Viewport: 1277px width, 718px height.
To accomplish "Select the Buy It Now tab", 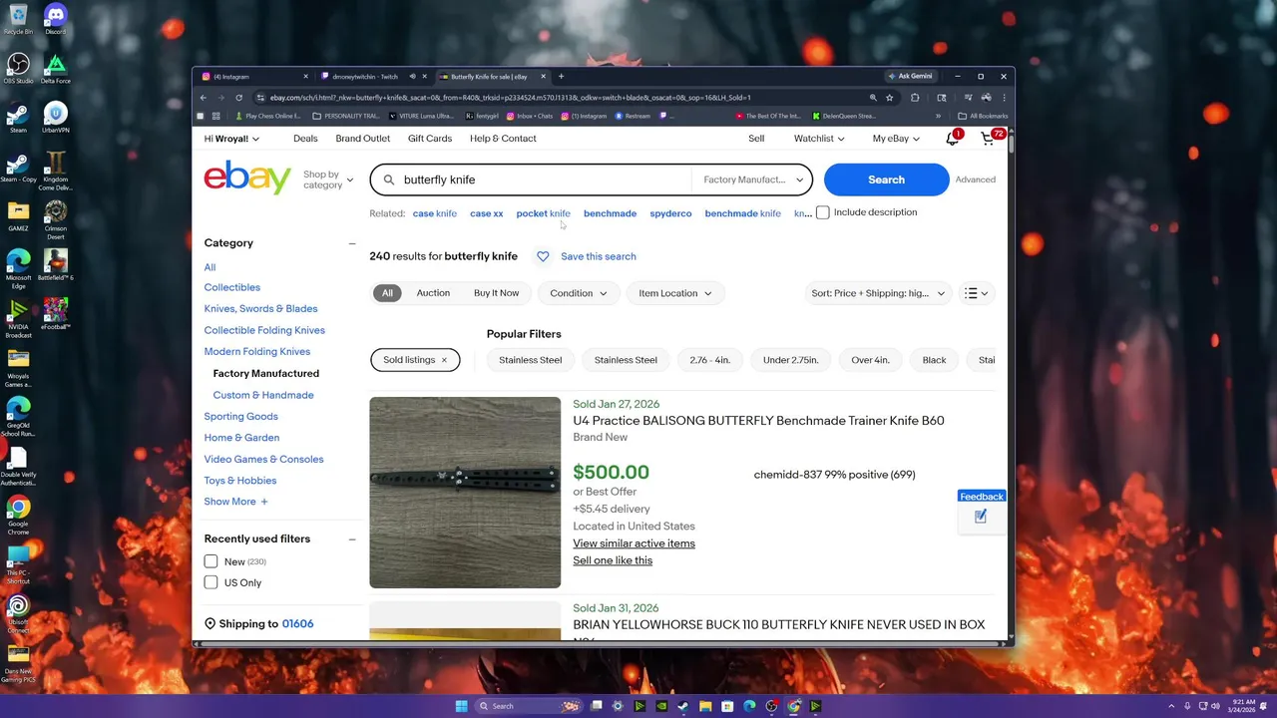I will point(496,293).
